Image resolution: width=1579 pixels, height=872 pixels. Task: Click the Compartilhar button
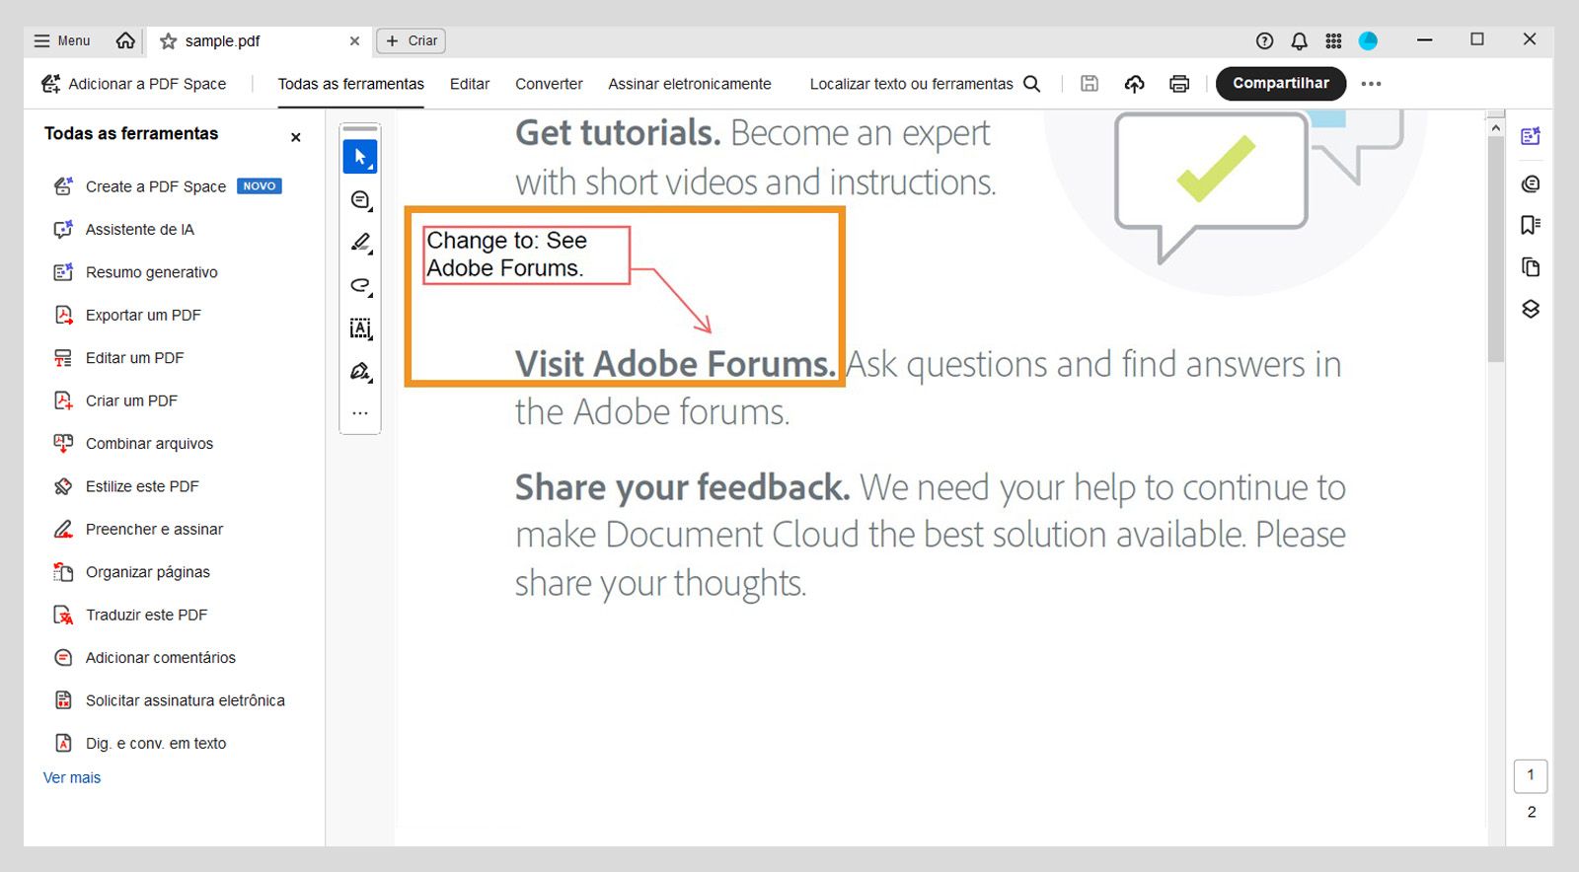pyautogui.click(x=1280, y=84)
